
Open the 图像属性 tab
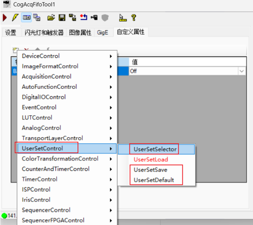point(80,32)
